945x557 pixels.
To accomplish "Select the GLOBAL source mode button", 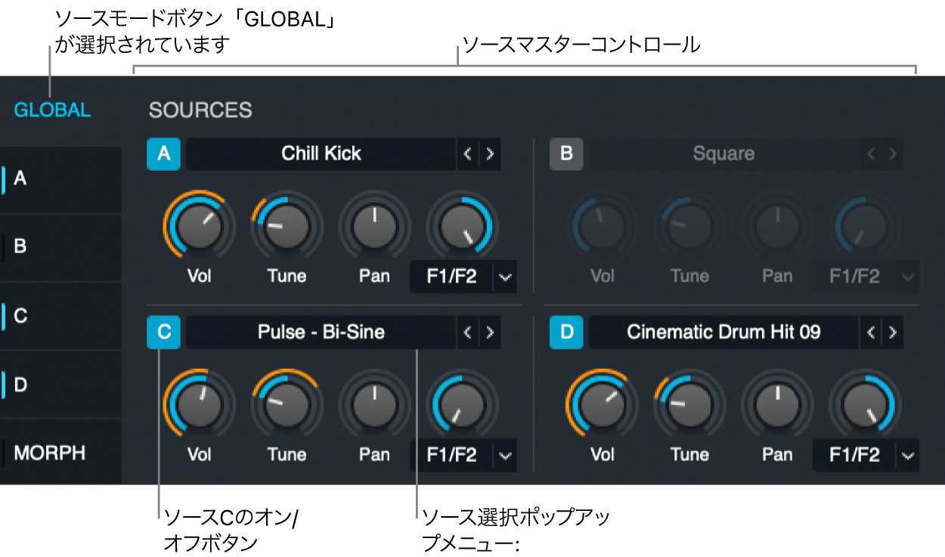I will coord(52,110).
